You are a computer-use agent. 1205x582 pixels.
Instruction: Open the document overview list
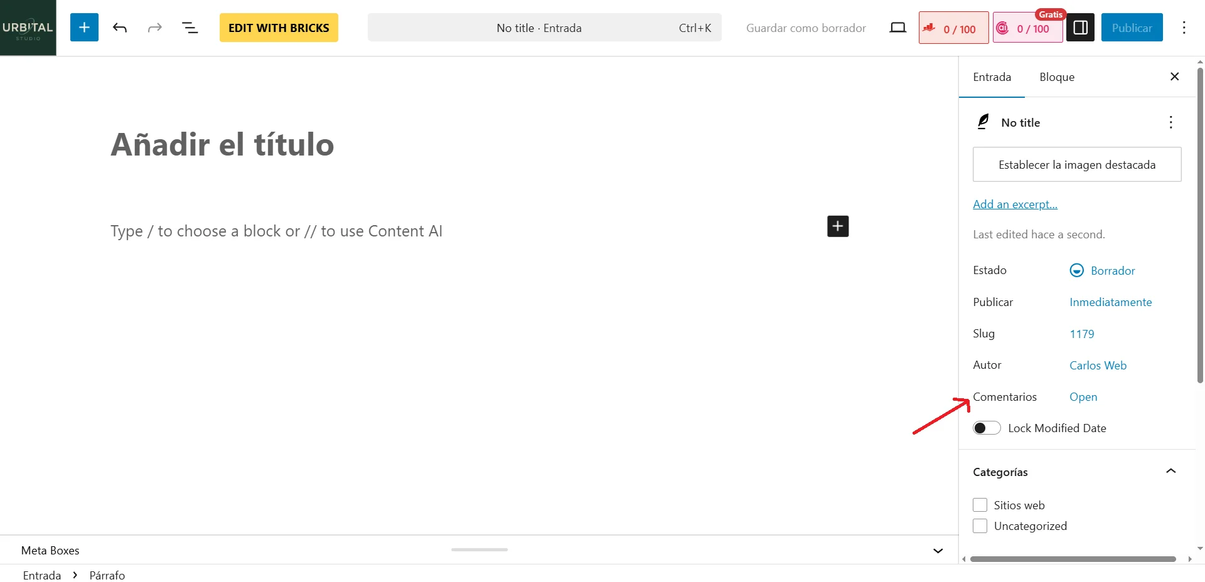[x=190, y=28]
